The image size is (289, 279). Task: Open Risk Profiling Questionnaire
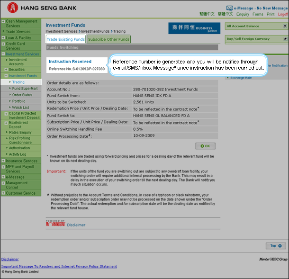tap(20, 140)
